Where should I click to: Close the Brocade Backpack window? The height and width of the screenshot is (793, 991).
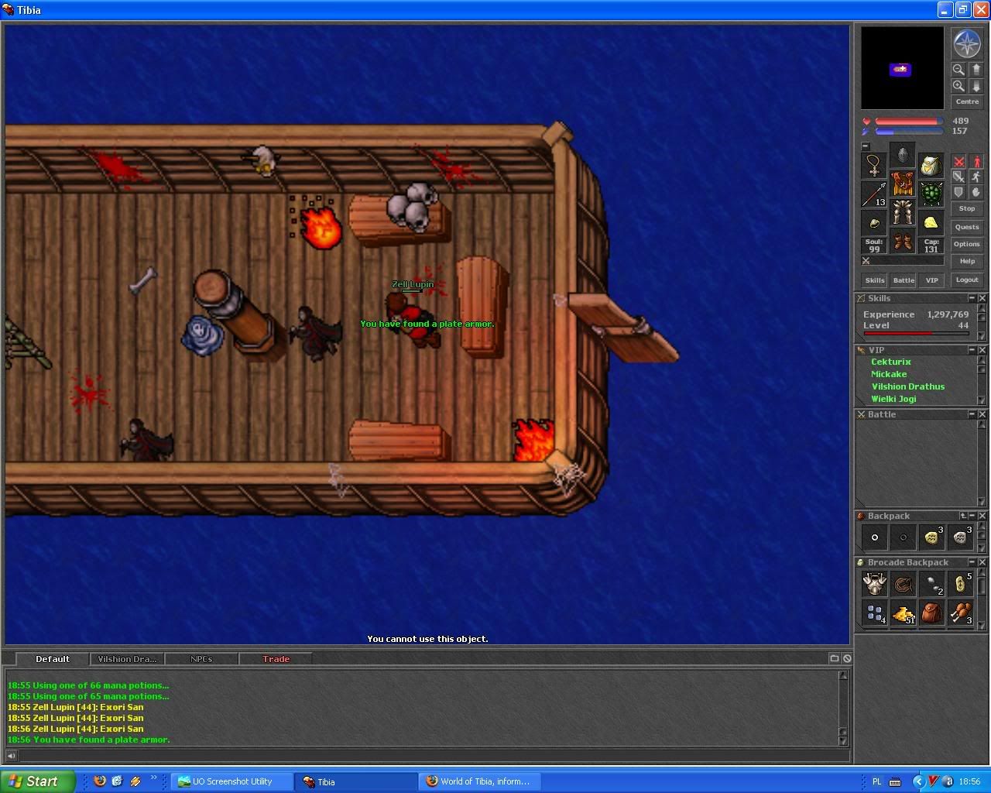click(x=982, y=562)
